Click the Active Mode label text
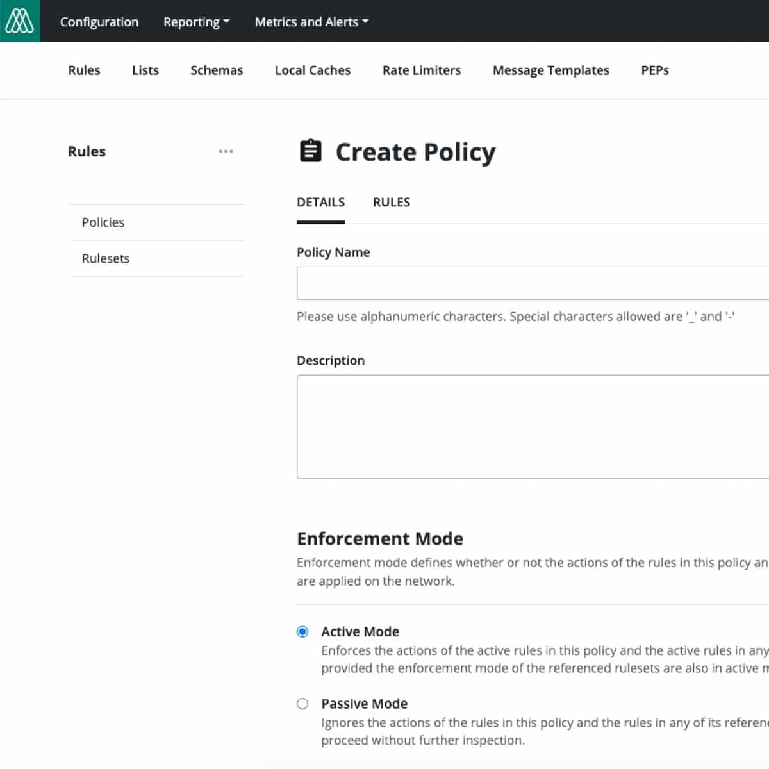The width and height of the screenshot is (769, 769). point(360,632)
